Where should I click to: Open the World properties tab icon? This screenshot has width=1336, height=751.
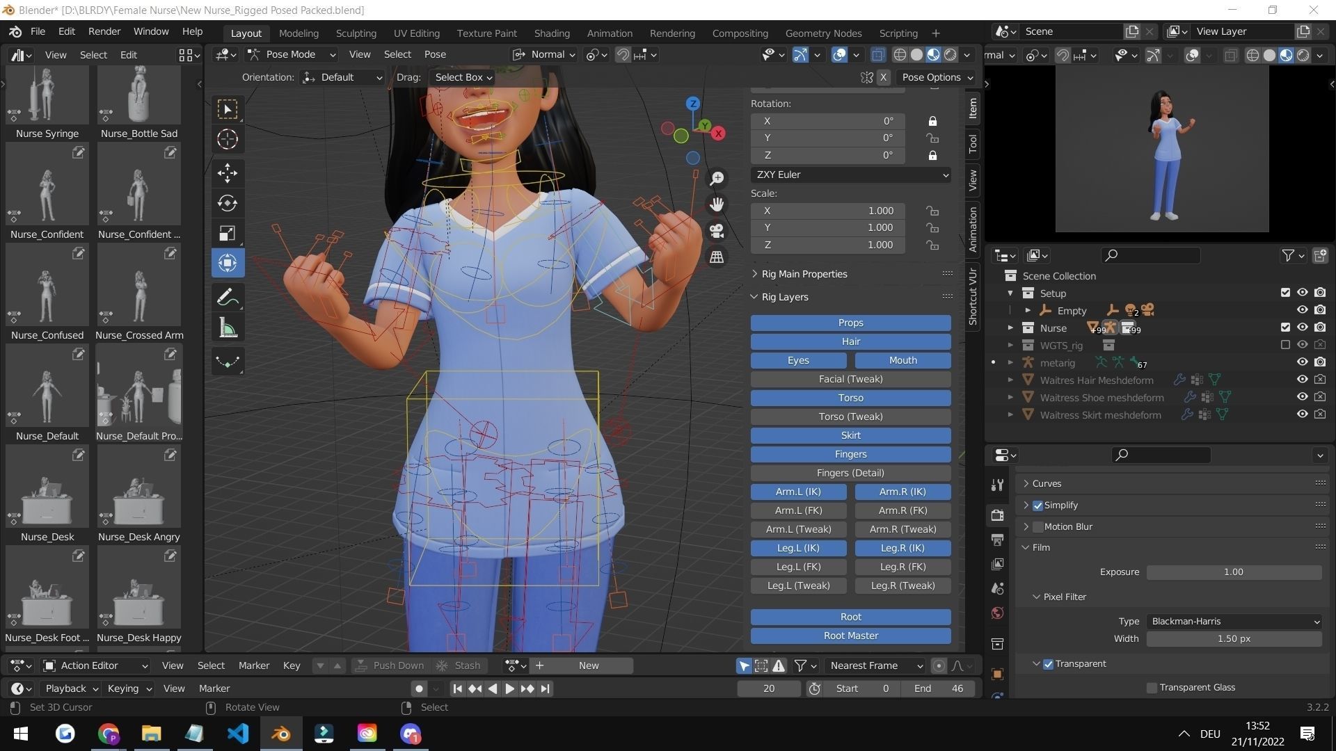pyautogui.click(x=997, y=613)
